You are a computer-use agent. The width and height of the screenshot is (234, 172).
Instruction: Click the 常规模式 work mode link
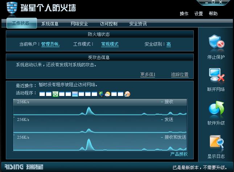click(110, 44)
